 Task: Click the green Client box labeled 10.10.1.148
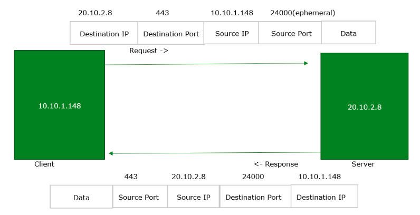pyautogui.click(x=59, y=105)
